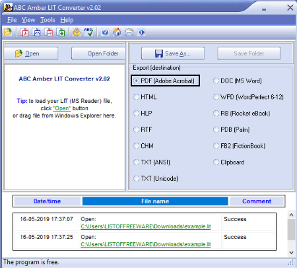The image size is (297, 268).
Task: Open the Tools menu
Action: pyautogui.click(x=48, y=20)
